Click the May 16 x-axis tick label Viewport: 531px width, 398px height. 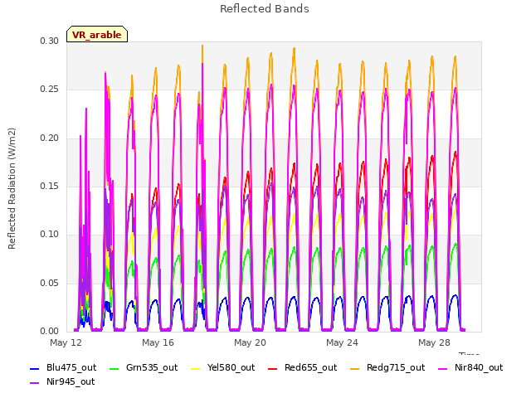click(158, 342)
